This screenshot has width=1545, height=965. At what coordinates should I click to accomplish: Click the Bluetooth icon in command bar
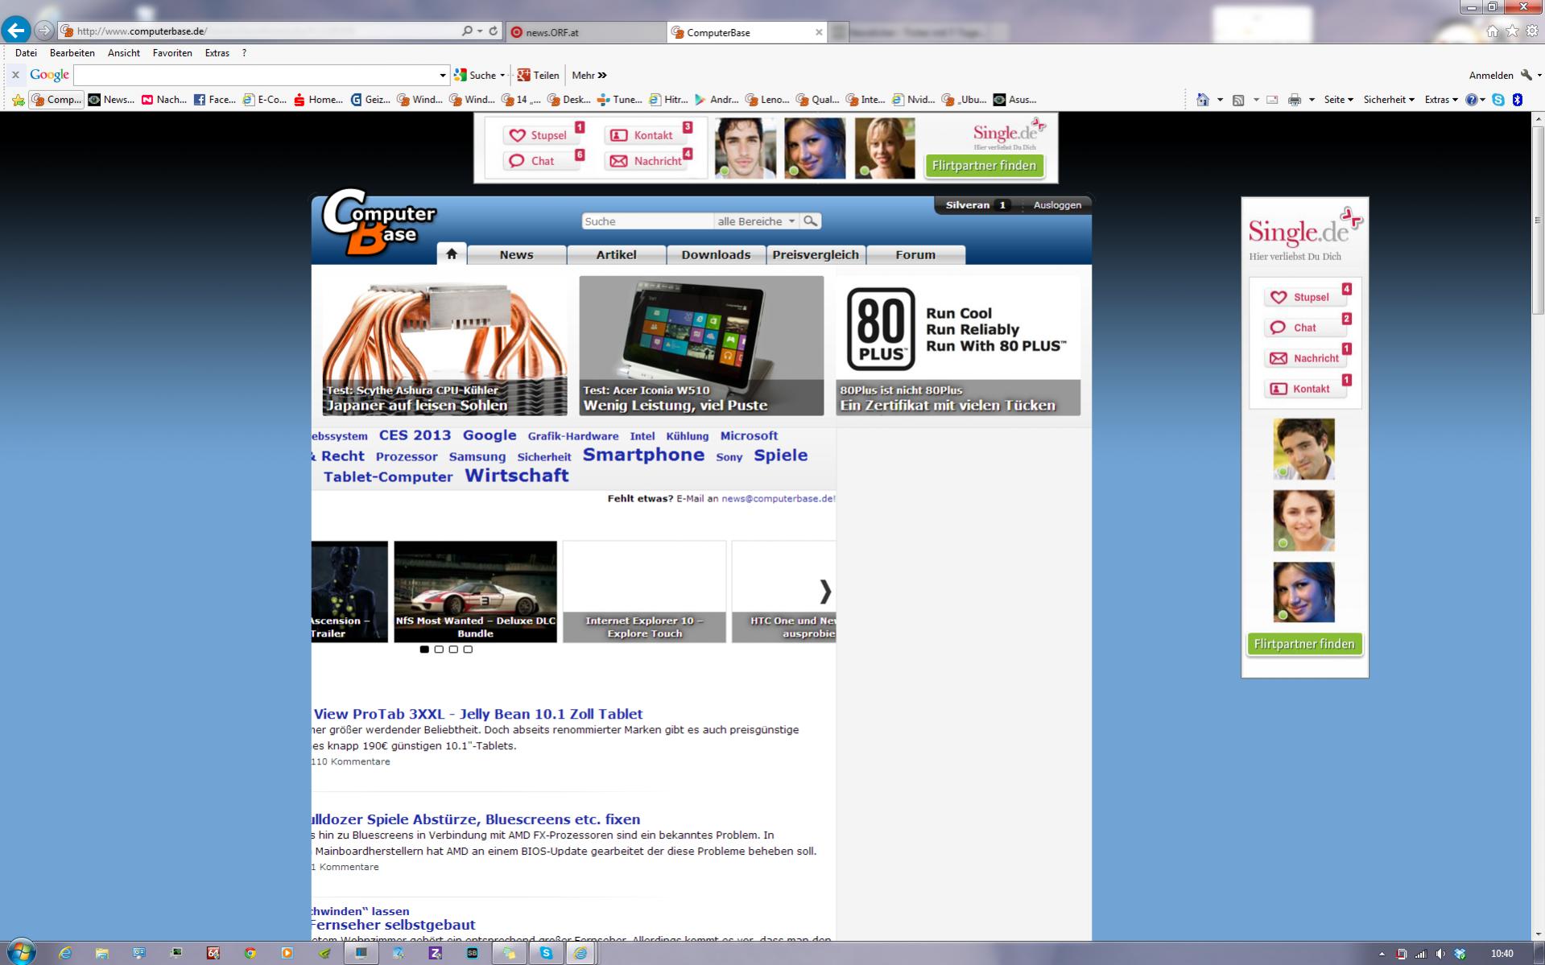pos(1518,100)
